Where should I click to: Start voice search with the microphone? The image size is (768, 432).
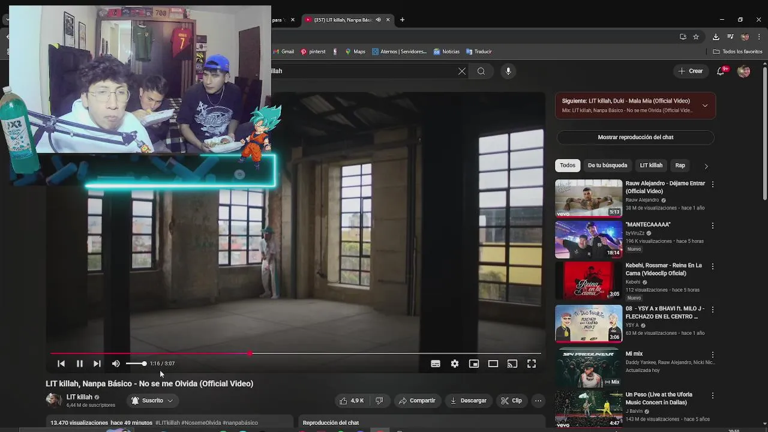(508, 71)
